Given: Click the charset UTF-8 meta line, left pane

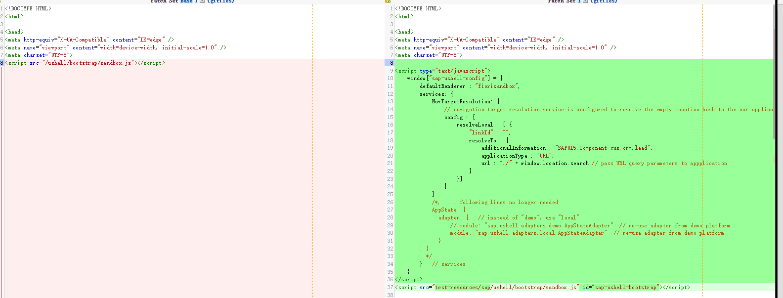Looking at the screenshot, I should click(39, 55).
